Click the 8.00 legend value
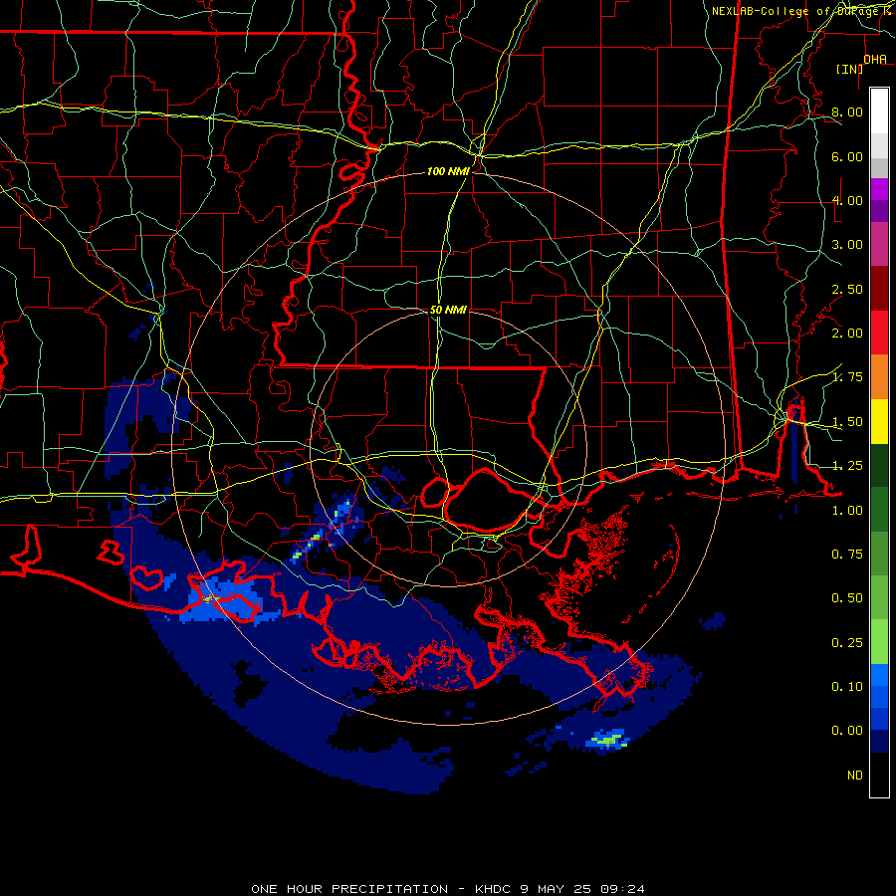 coord(846,112)
